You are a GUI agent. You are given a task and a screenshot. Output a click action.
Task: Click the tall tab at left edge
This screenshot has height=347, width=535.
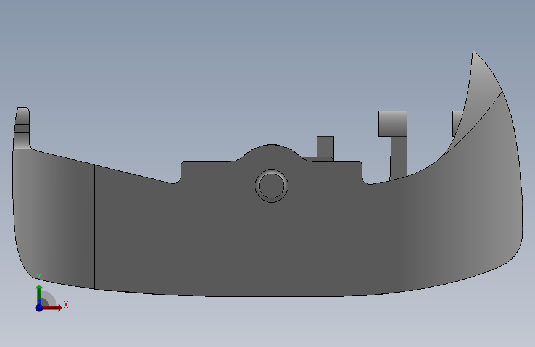coord(22,128)
